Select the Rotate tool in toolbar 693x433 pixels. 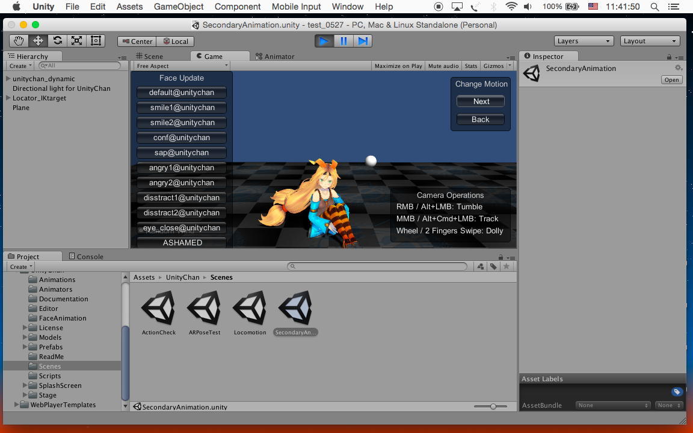(58, 41)
